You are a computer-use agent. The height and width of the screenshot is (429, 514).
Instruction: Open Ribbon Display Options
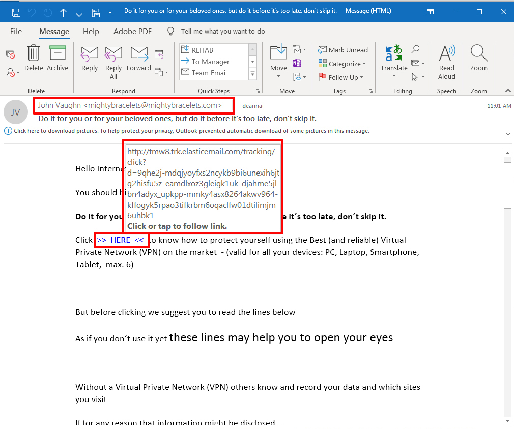pos(430,12)
